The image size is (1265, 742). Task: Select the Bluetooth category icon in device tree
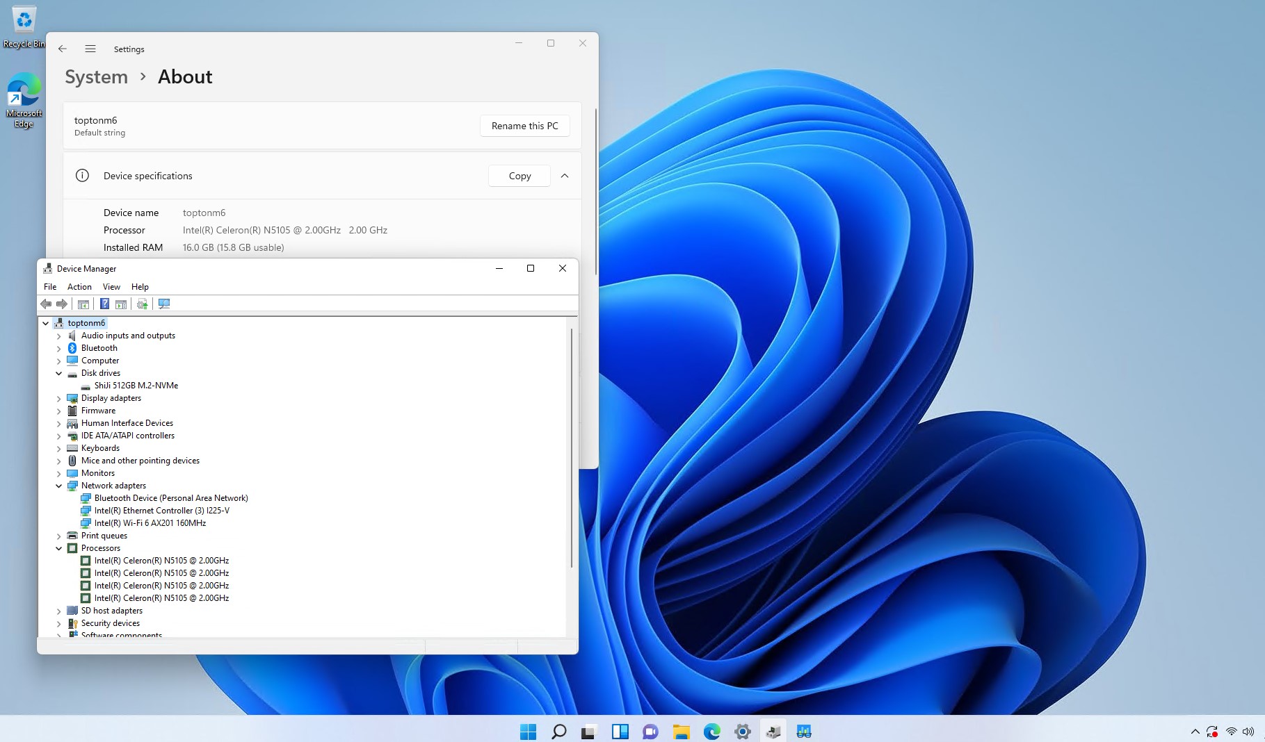[x=72, y=348]
